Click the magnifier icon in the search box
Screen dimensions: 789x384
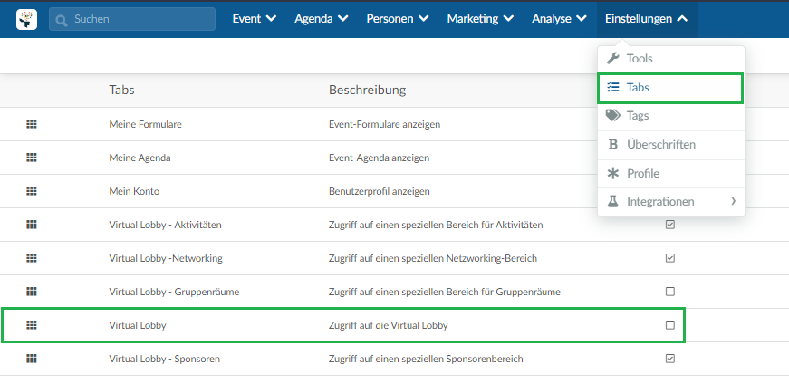(x=62, y=20)
